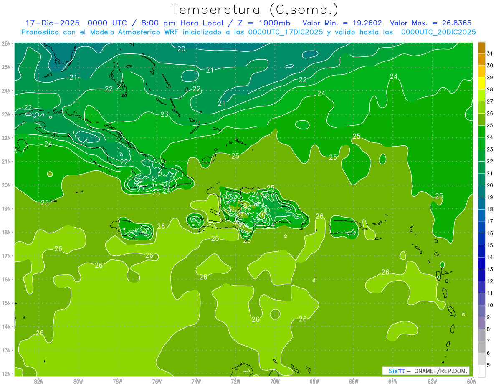Click the "0000UTC_20DIC2025" valid-until time text
The height and width of the screenshot is (387, 501).
click(438, 32)
